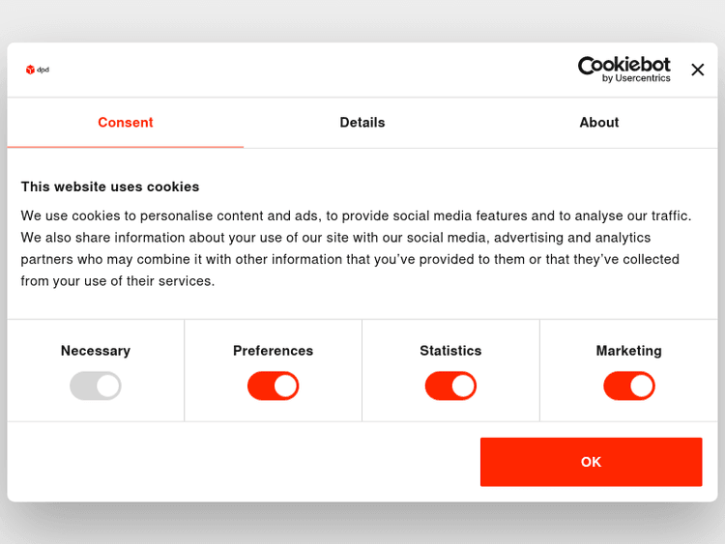Click the "by Usercentrics" subtext
The width and height of the screenshot is (725, 544).
[x=636, y=79]
